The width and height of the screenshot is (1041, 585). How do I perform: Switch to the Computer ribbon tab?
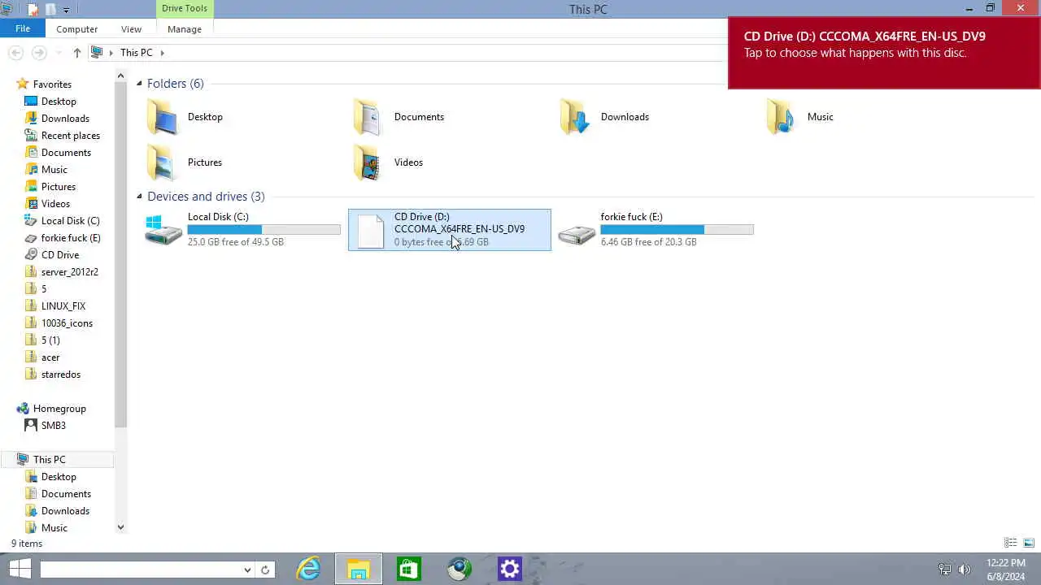click(x=77, y=29)
